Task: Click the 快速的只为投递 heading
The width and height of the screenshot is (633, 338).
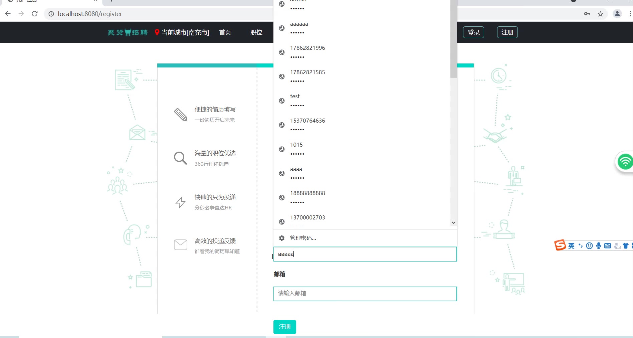Action: [215, 197]
